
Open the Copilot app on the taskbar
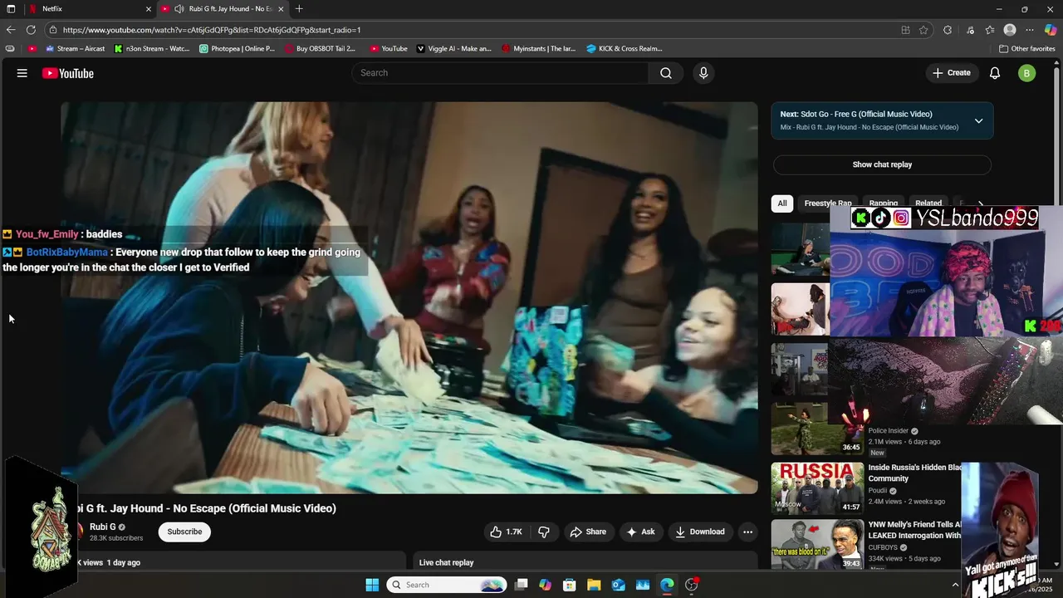pos(545,585)
